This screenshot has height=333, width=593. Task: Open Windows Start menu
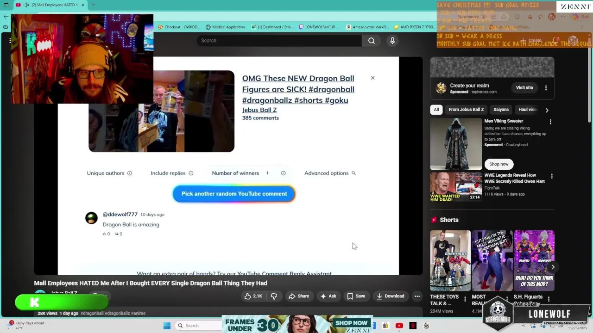[167, 326]
